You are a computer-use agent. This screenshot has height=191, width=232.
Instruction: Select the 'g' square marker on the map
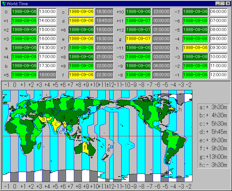pos(111,146)
